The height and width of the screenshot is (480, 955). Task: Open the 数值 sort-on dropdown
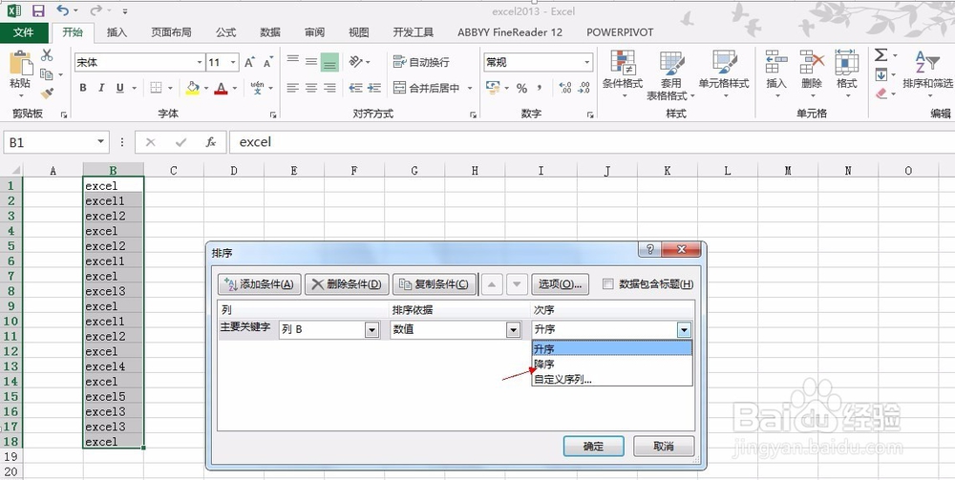pyautogui.click(x=514, y=330)
